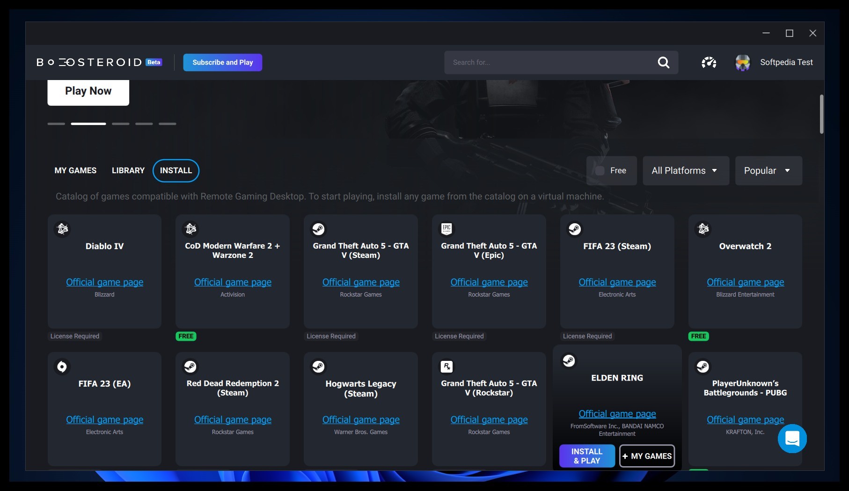Screen dimensions: 849x491
Task: Open the chat support bubble
Action: pyautogui.click(x=792, y=439)
